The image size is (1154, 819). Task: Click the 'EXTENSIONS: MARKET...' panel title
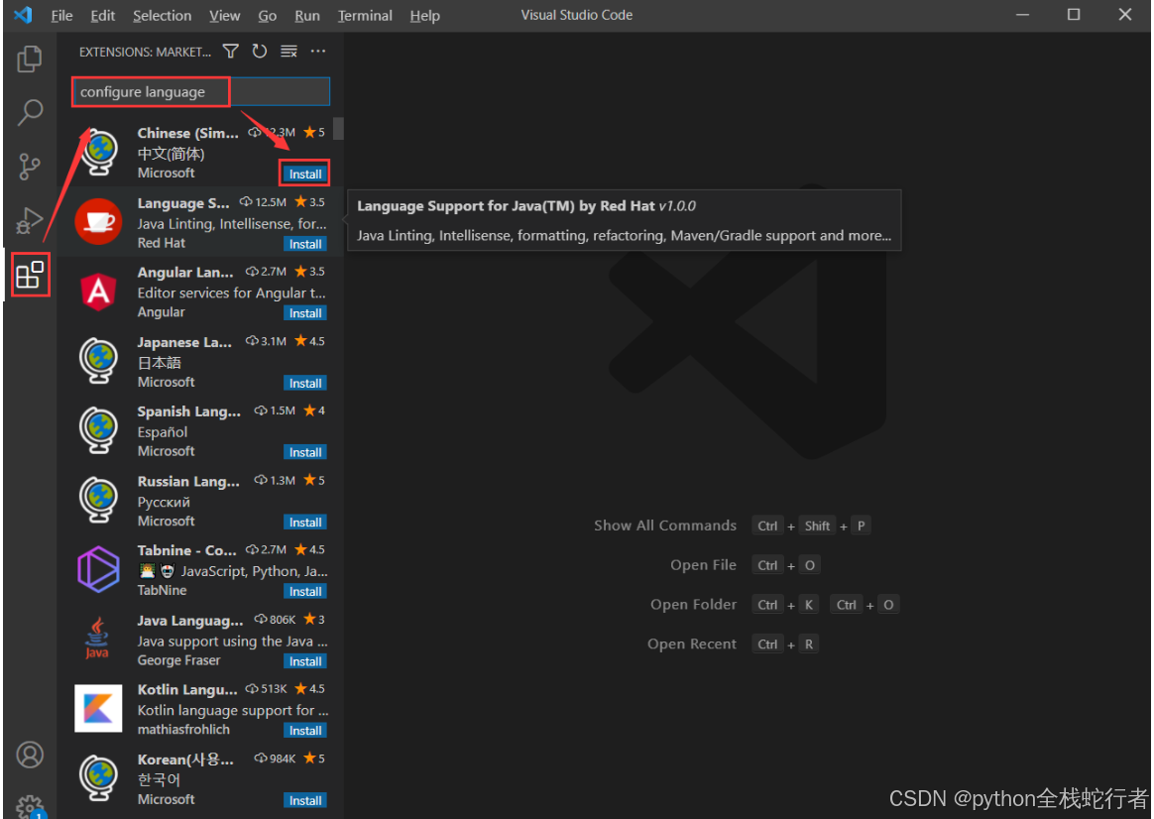click(x=145, y=53)
